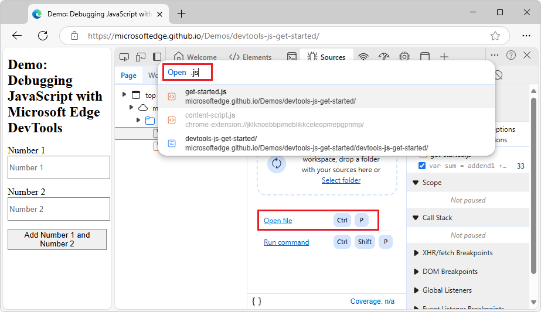Viewport: 541px width, 312px height.
Task: Click get-started.js script file icon
Action: pos(172,97)
